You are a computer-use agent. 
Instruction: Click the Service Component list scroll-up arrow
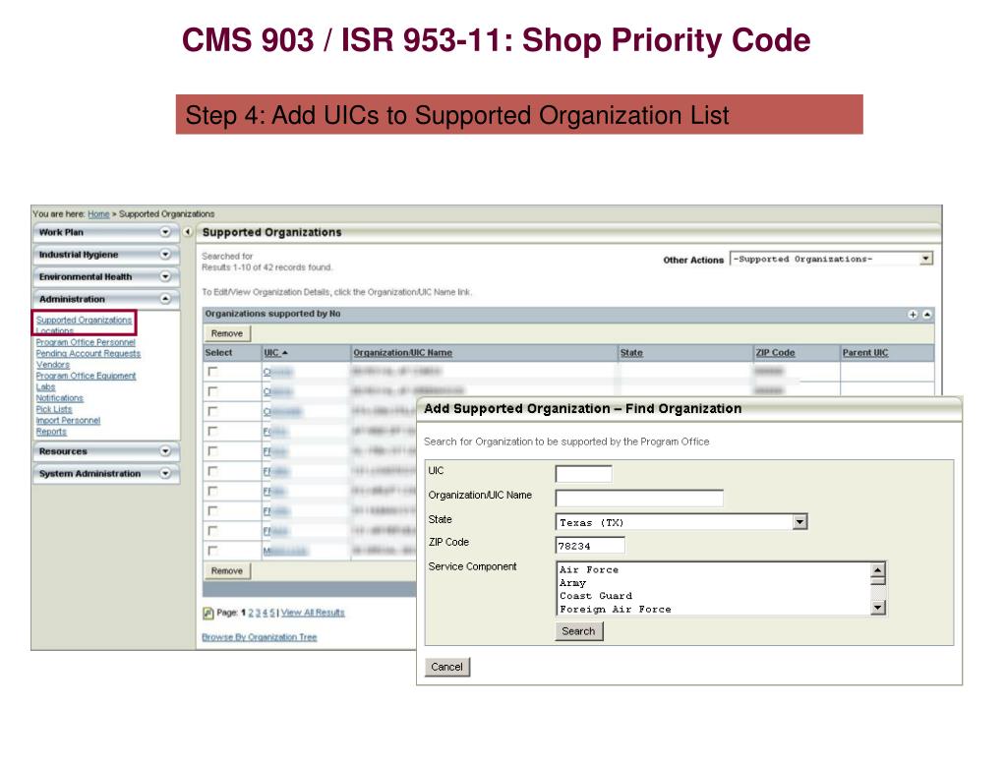[x=878, y=569]
